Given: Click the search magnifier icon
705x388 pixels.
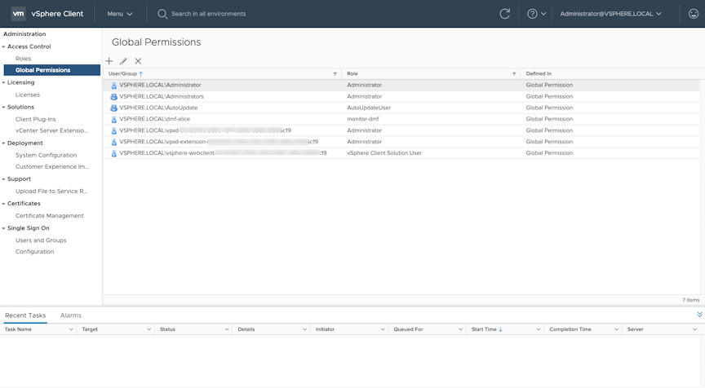Looking at the screenshot, I should coord(162,14).
